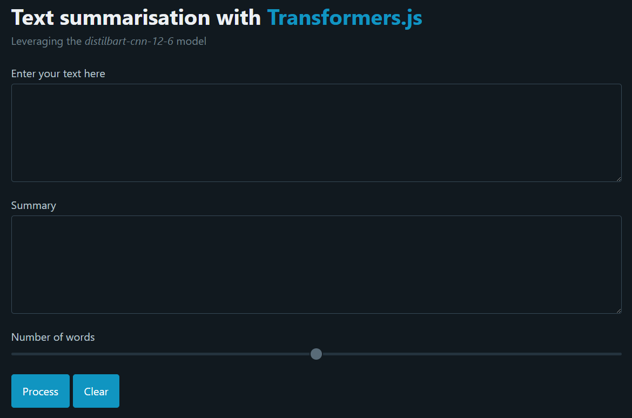The height and width of the screenshot is (418, 632).
Task: Click the 'Text summarisation with' heading text
Action: [x=136, y=18]
